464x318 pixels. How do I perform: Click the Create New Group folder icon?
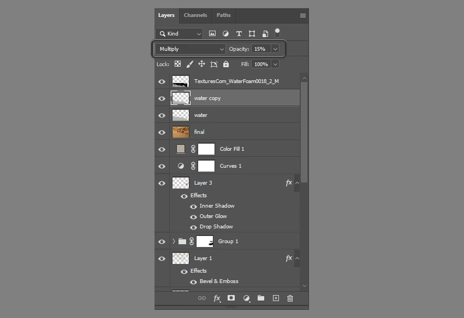click(x=260, y=298)
